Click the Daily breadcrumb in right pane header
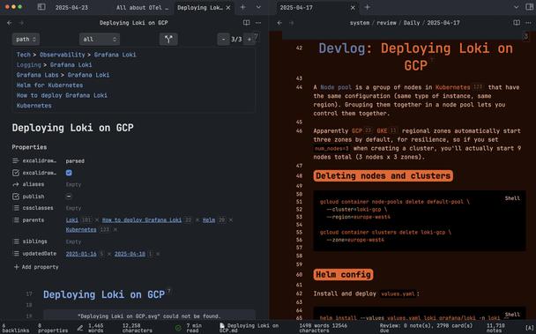The height and width of the screenshot is (334, 536). pyautogui.click(x=411, y=23)
